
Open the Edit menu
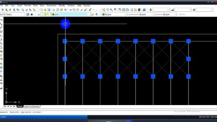pyautogui.click(x=7, y=5)
